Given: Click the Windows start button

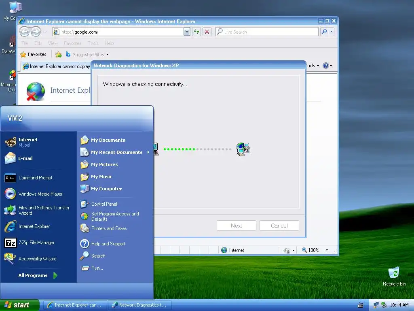Looking at the screenshot, I should [19, 305].
